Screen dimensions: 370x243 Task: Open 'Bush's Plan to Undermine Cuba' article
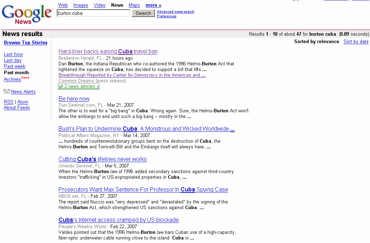click(x=146, y=129)
